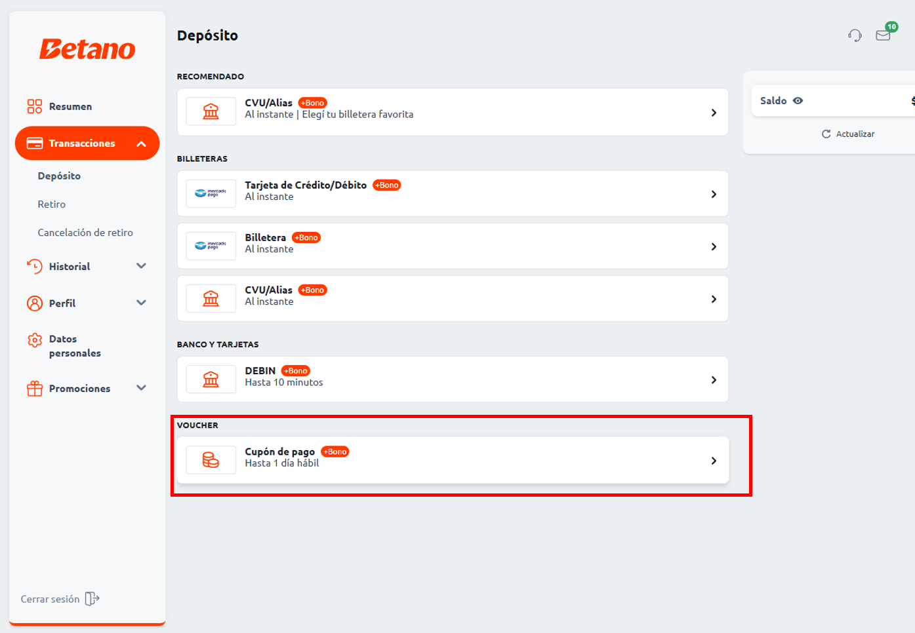The height and width of the screenshot is (633, 915).
Task: Click Cerrar sesión link
Action: tap(50, 599)
